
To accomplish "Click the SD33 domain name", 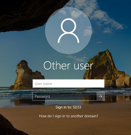I will [x=77, y=107].
